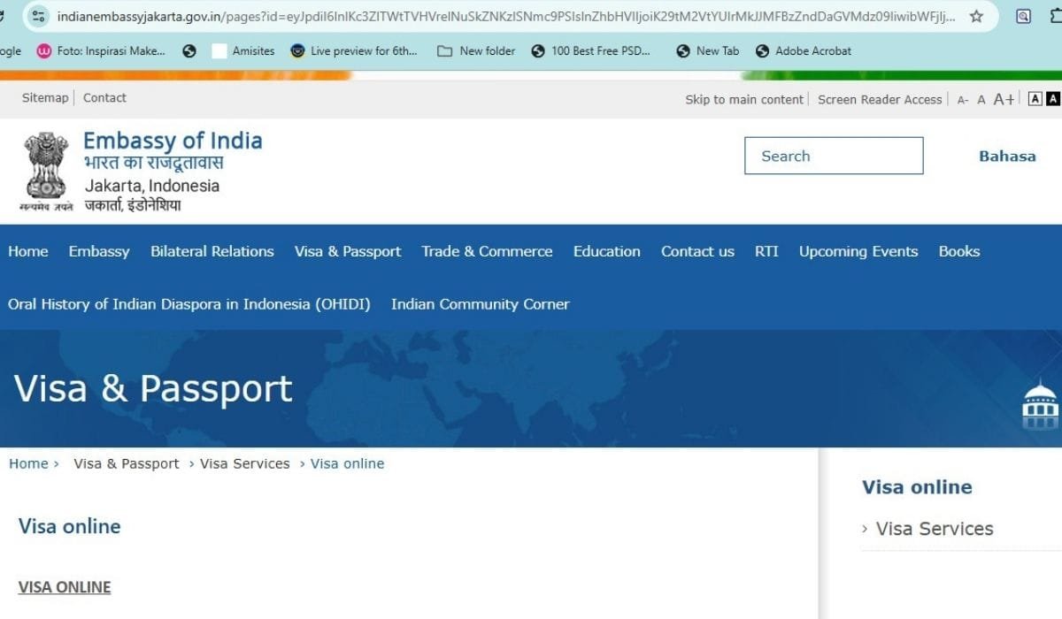Expand Visa Services in the sidebar
This screenshot has width=1062, height=619.
click(x=933, y=528)
